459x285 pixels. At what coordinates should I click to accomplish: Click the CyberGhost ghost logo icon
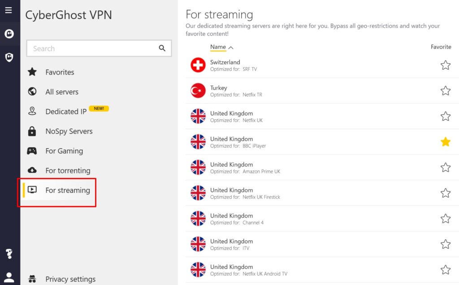click(x=9, y=34)
